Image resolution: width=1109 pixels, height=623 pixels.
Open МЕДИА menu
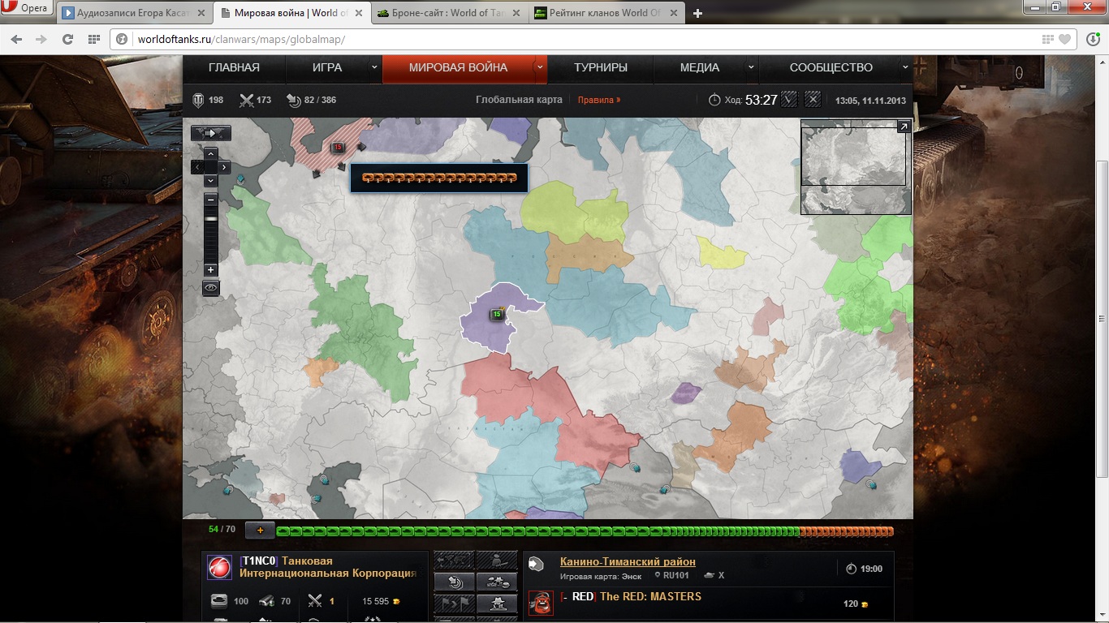point(700,67)
